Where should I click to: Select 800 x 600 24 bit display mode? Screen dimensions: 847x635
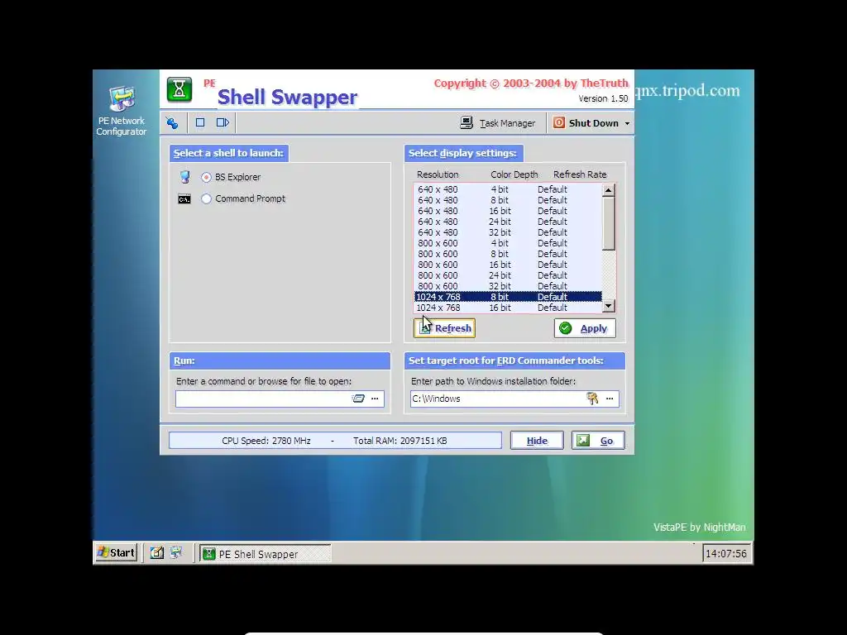pyautogui.click(x=508, y=275)
